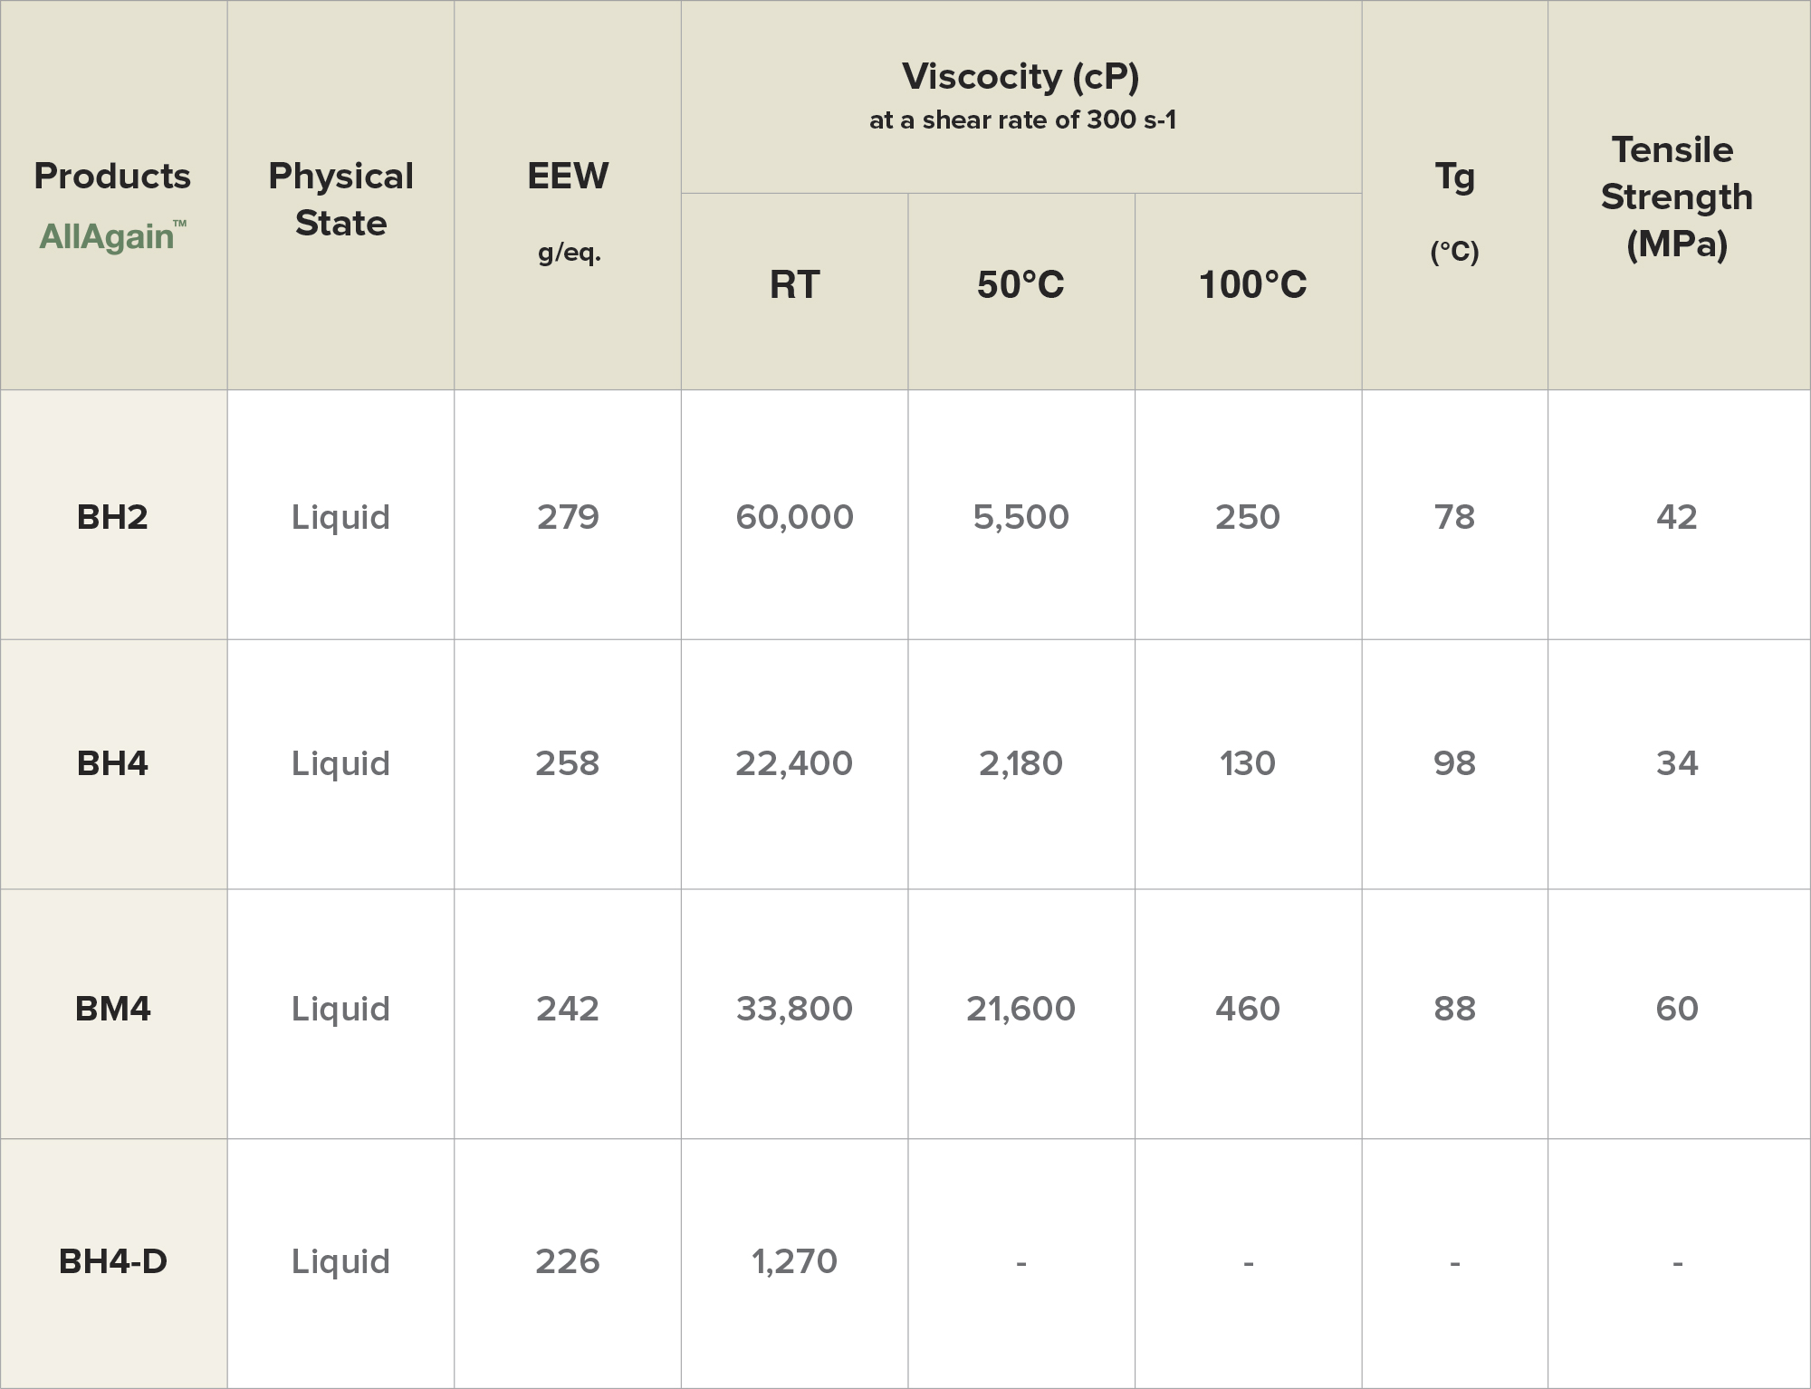Click the Tg column header

pyautogui.click(x=1454, y=177)
